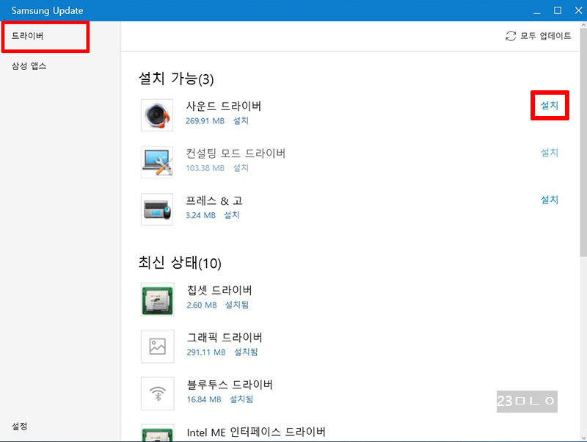587x442 pixels.
Task: Click the 설치됨 status beside 16.84 MB
Action: 241,399
